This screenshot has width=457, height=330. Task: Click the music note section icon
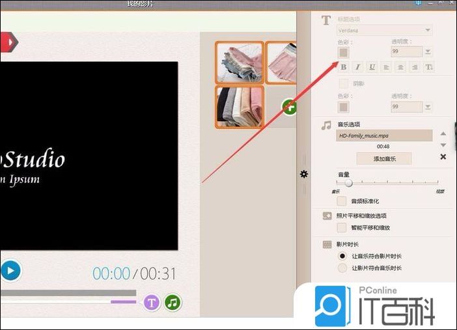[326, 126]
